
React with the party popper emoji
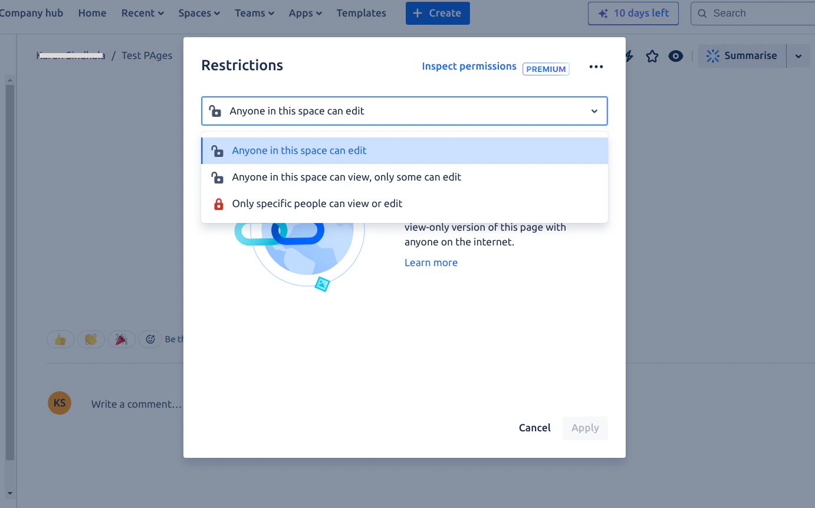pos(121,339)
